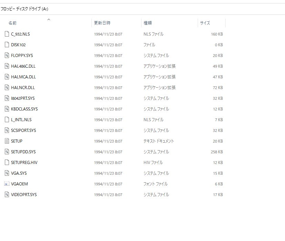Image resolution: width=285 pixels, height=241 pixels.
Task: Click the テキスト ドキュメント type of SETUP
Action: point(159,141)
